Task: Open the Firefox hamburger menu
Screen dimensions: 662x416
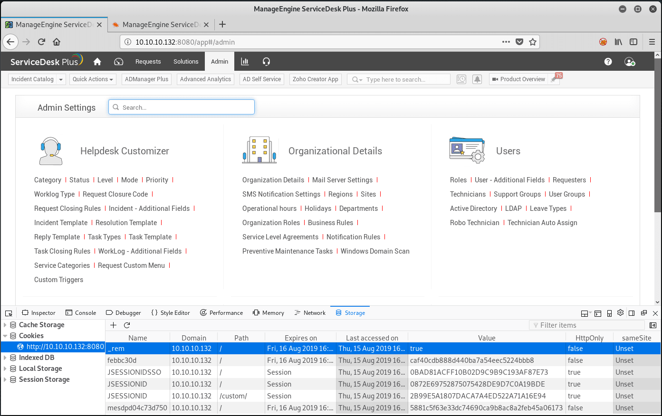Action: tap(652, 42)
